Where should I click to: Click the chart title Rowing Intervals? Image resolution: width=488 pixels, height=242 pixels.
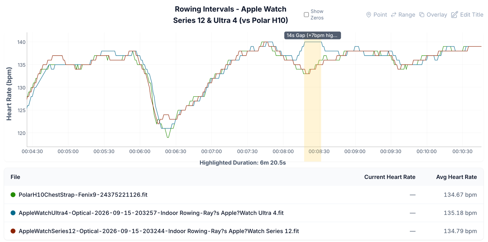(230, 15)
